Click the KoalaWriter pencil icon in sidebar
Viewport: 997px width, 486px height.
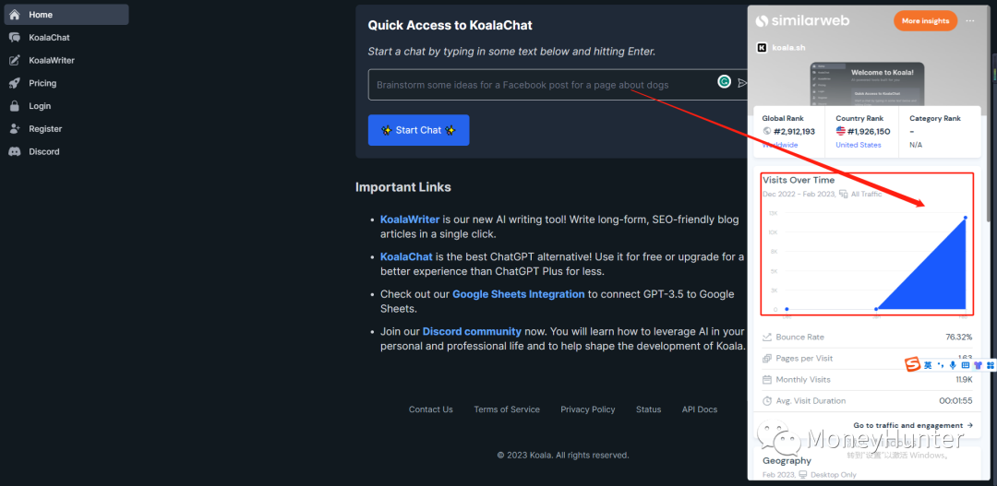[x=15, y=61]
